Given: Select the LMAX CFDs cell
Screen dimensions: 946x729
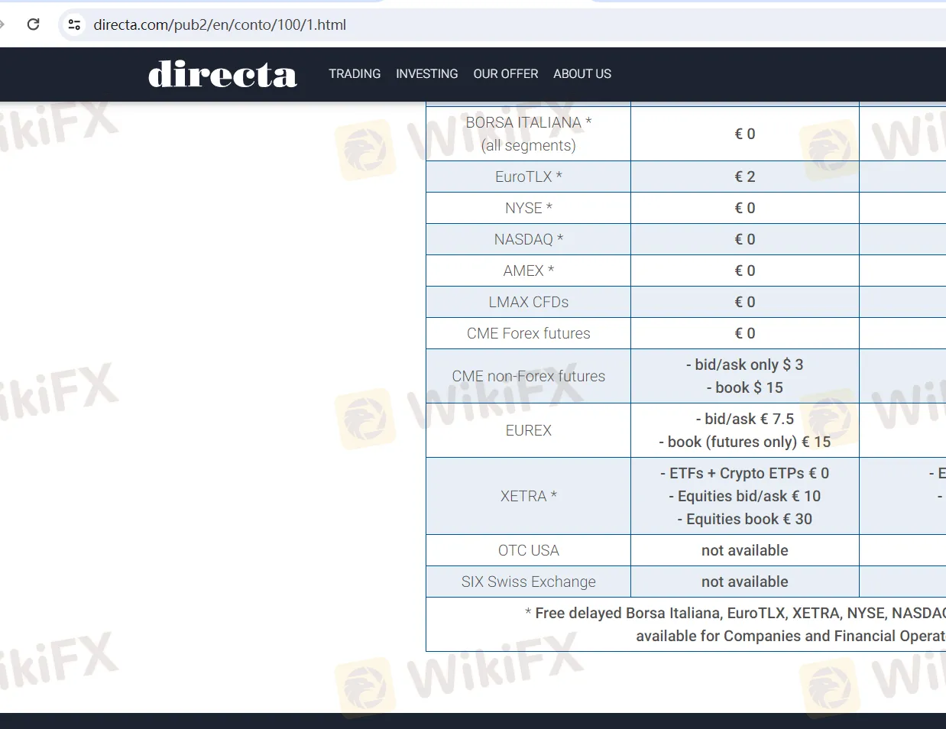Looking at the screenshot, I should point(529,302).
